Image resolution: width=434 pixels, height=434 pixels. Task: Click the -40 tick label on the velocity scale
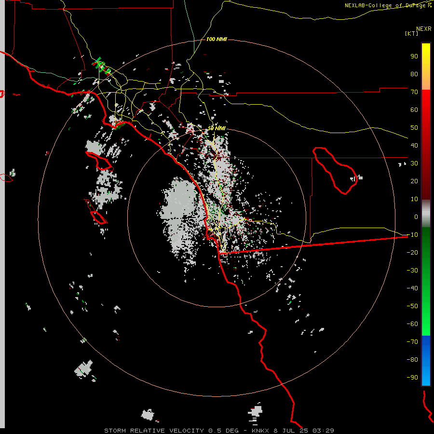click(412, 288)
